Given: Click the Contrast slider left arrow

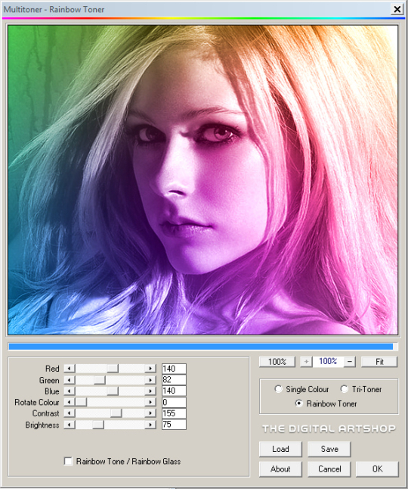Looking at the screenshot, I should 70,413.
